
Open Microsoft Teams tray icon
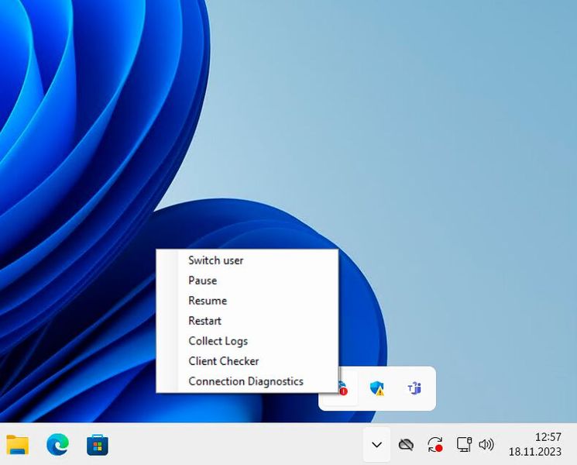coord(414,388)
